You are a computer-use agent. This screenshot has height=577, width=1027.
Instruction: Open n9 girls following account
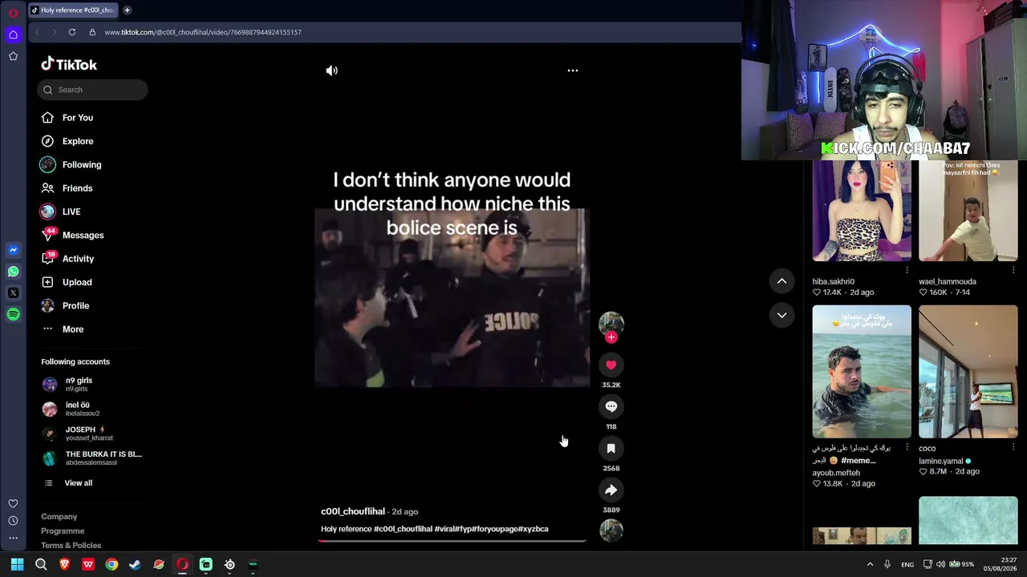pyautogui.click(x=91, y=384)
